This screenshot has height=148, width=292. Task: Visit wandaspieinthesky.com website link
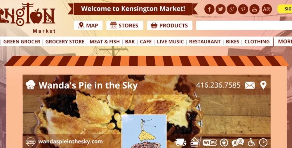pos(70,142)
